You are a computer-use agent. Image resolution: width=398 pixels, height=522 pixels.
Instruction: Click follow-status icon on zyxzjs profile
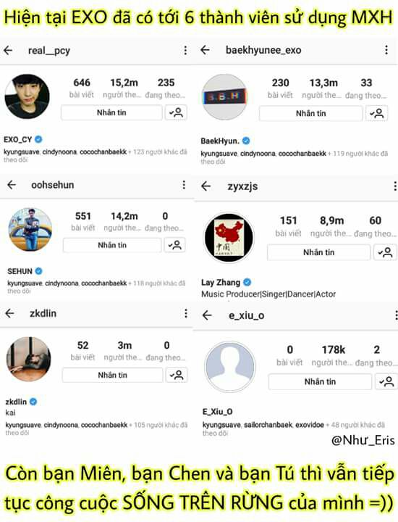(386, 252)
